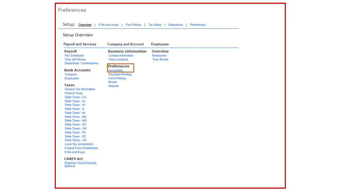
Task: Open State Taxes - WA link
Action: [76, 140]
